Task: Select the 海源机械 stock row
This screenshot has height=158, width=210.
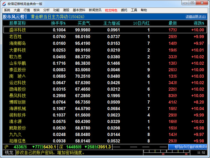Action: click(x=105, y=108)
